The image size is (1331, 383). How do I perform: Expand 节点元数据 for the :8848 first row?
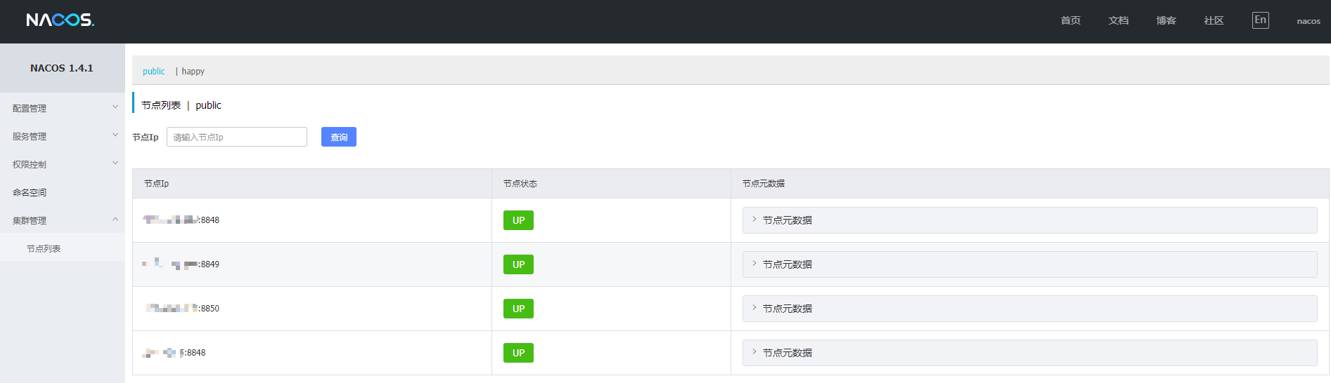tap(1029, 220)
